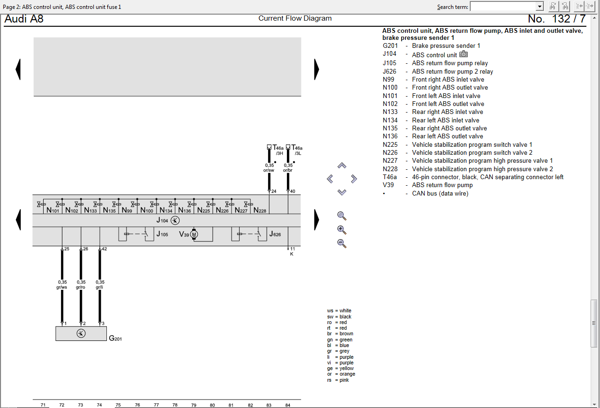600x408 pixels.
Task: Click the page title 'Page 2: ABS control unit' text
Action: (x=62, y=7)
